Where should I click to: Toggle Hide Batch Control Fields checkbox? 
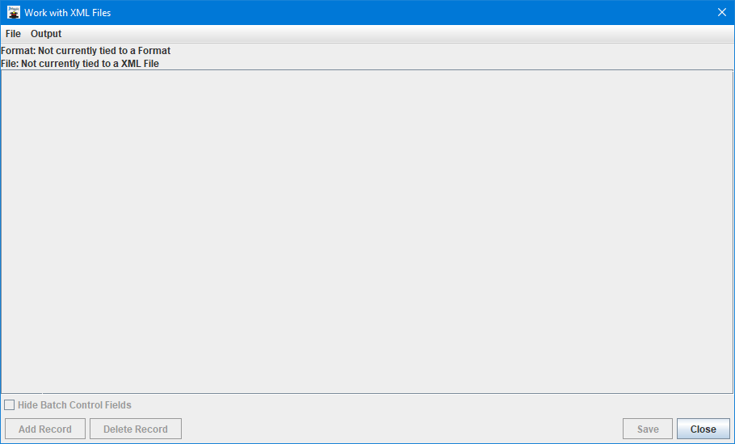coord(10,404)
